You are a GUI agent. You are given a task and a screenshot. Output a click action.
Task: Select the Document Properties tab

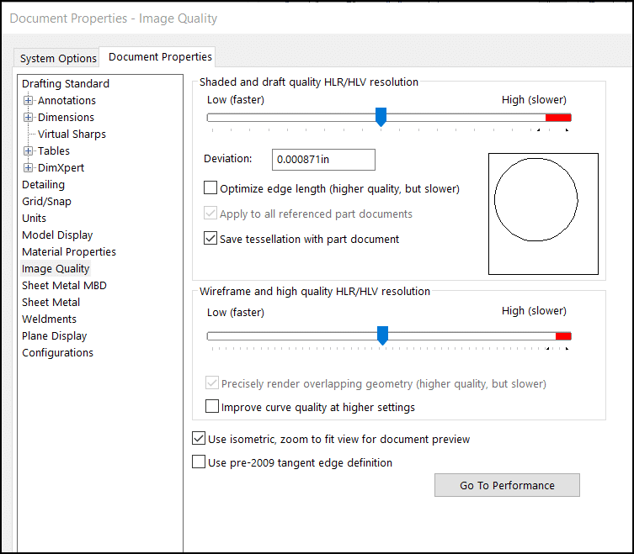point(160,57)
